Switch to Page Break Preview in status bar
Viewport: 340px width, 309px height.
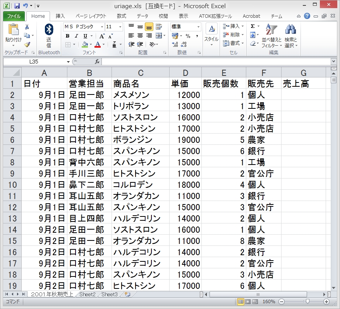click(x=255, y=302)
